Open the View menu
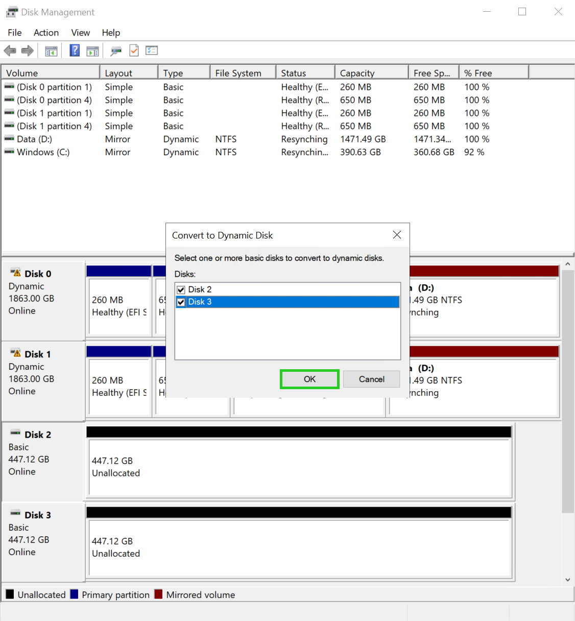This screenshot has height=621, width=575. pos(80,32)
